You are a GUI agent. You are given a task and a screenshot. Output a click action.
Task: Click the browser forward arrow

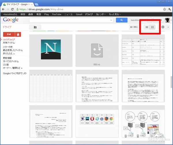[x=8, y=9]
